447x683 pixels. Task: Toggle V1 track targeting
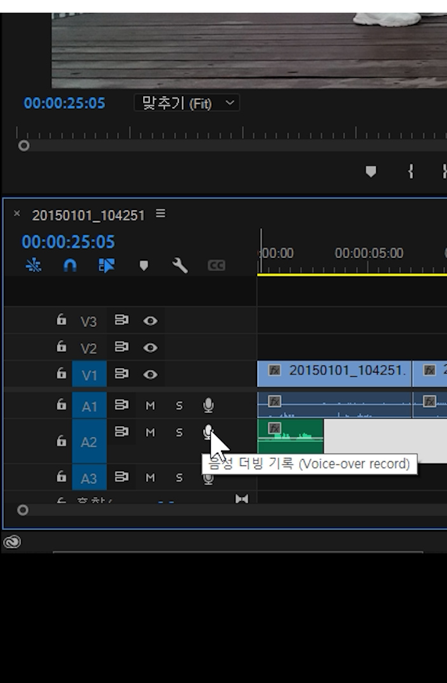[89, 374]
